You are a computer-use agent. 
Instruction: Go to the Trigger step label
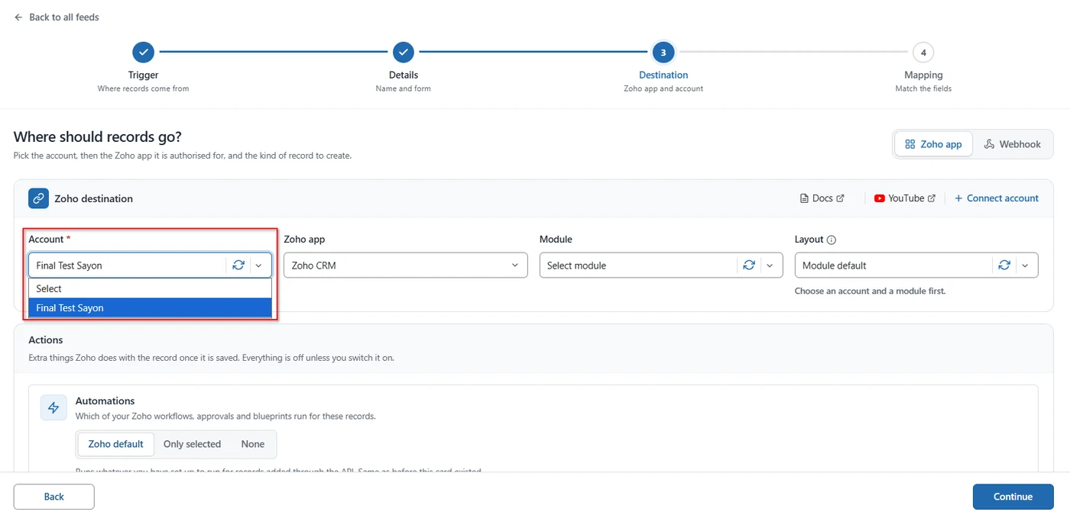click(x=143, y=75)
